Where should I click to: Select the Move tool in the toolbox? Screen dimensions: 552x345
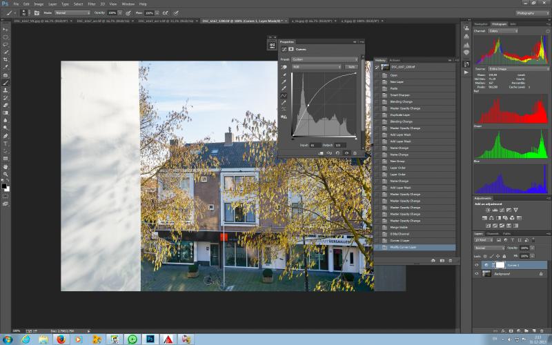click(x=6, y=30)
